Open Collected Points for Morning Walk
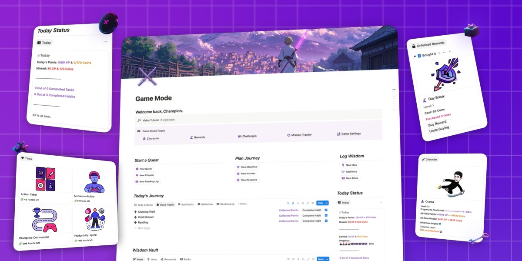This screenshot has width=522, height=261. [288, 210]
